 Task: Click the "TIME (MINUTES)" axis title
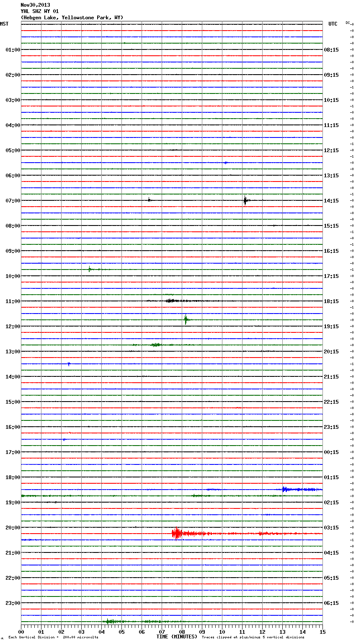click(x=177, y=636)
